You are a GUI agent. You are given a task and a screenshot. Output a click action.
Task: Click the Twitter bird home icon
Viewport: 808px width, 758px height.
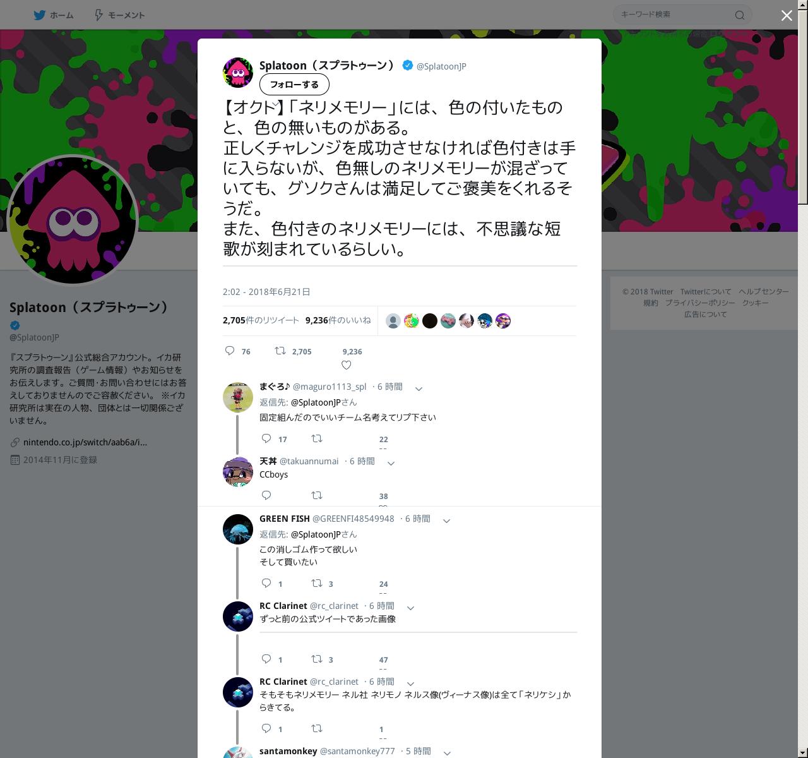click(x=40, y=15)
